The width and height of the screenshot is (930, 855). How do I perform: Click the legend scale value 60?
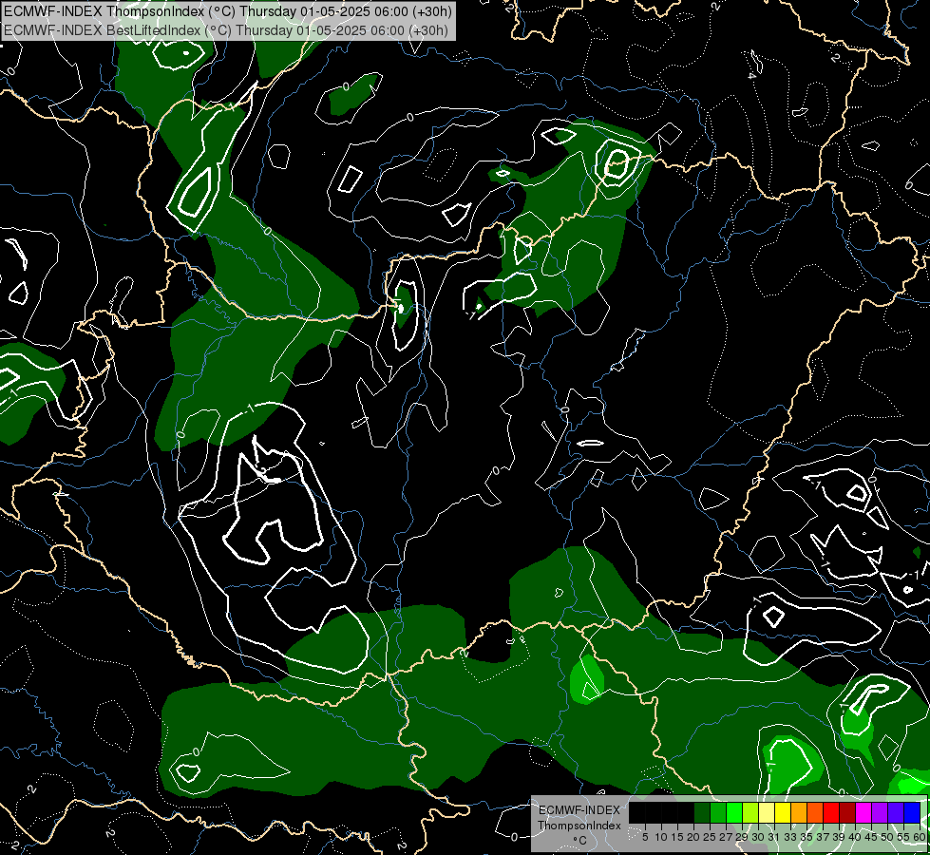(x=921, y=837)
